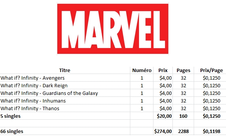Click the Thanos row issue number cell
226x138 pixels.
[142, 108]
